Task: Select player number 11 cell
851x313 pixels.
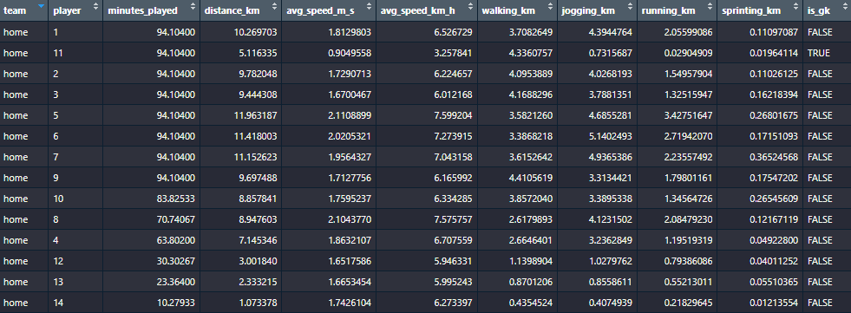Action: 75,53
